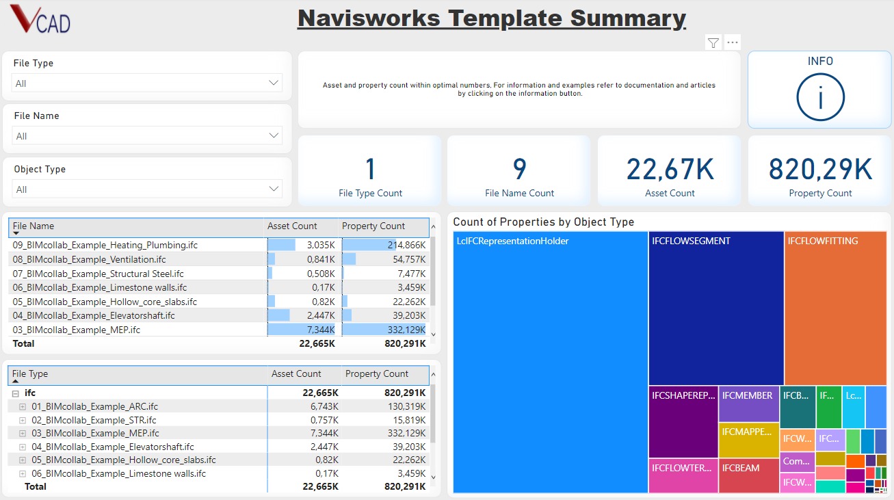Expand 02_BIMcollab_Example_STR.ifc row
The width and height of the screenshot is (894, 500).
coord(23,420)
